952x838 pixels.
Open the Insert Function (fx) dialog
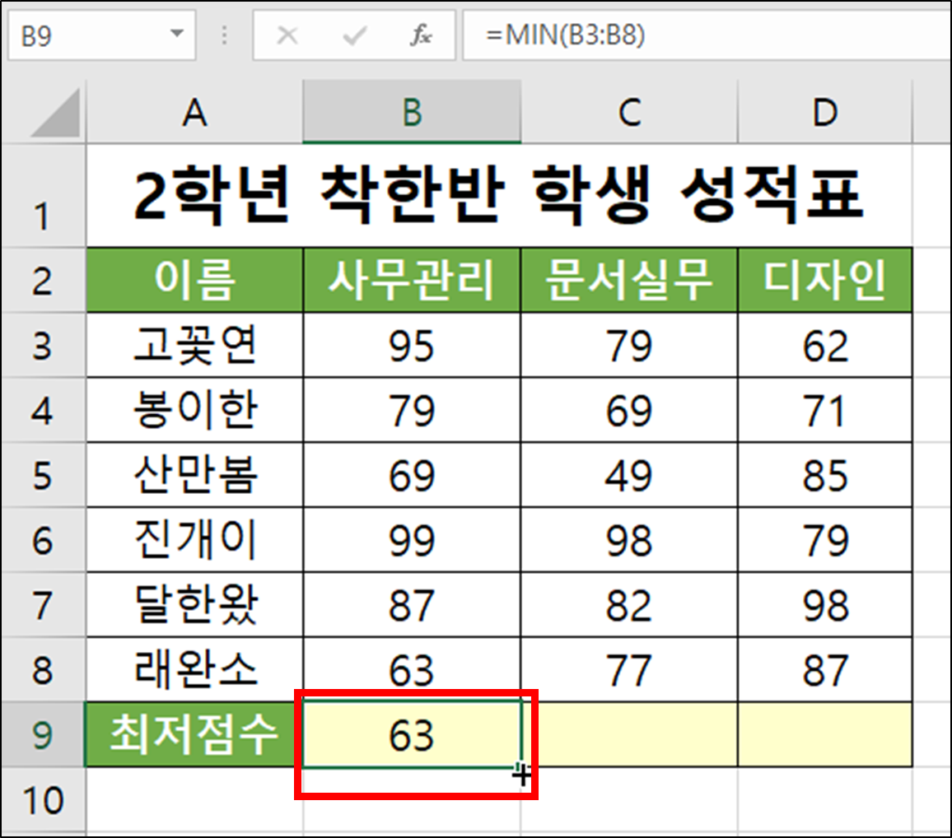pyautogui.click(x=419, y=35)
